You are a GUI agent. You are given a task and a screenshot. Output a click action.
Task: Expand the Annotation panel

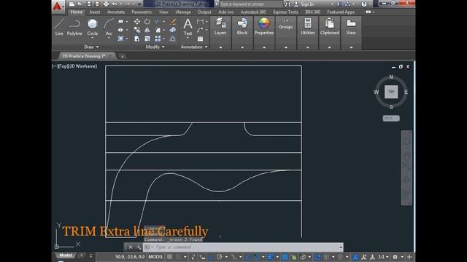(x=194, y=47)
